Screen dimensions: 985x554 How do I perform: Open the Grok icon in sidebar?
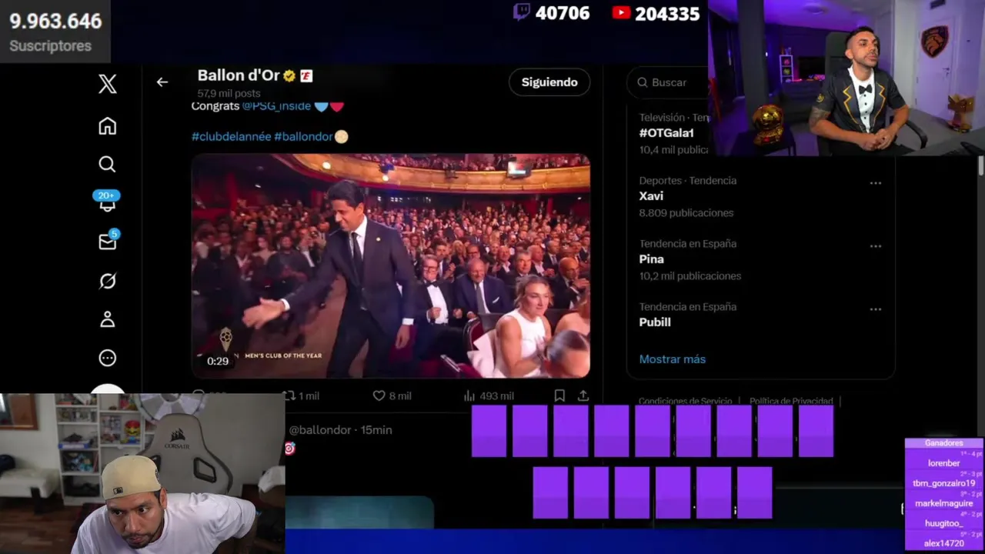tap(108, 281)
